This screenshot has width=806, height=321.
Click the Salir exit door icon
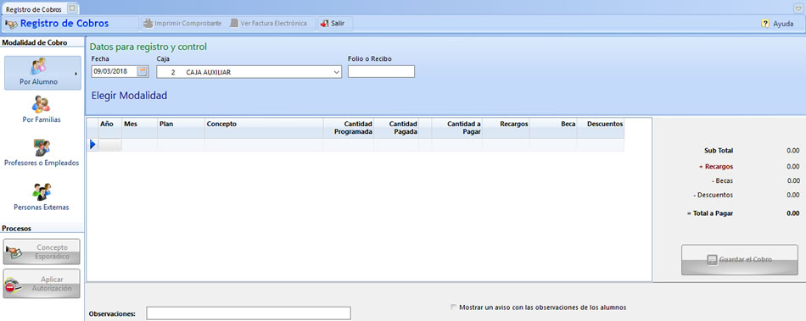[x=324, y=24]
